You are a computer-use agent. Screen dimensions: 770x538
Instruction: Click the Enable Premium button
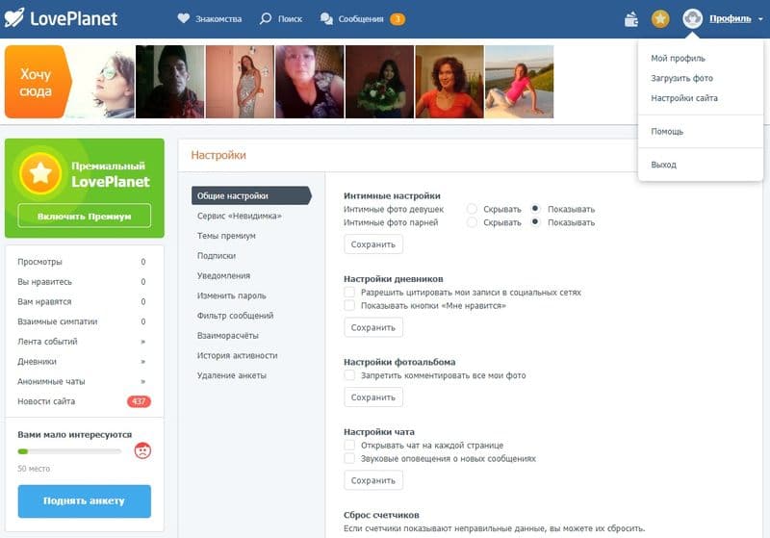85,217
